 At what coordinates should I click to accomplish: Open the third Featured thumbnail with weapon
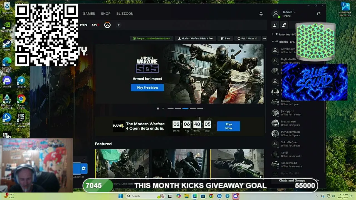coord(237,164)
